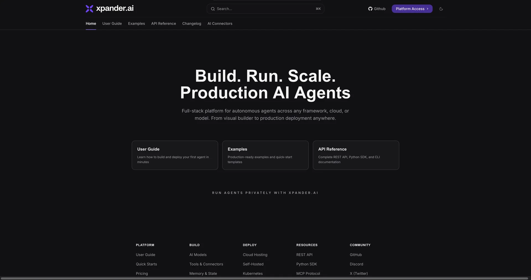Click the xpander.ai logo
The width and height of the screenshot is (531, 280).
110,9
